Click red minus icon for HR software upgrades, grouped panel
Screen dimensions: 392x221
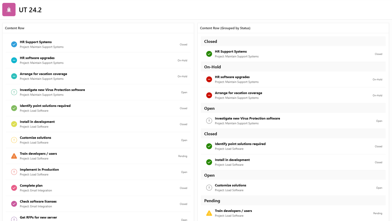(209, 79)
